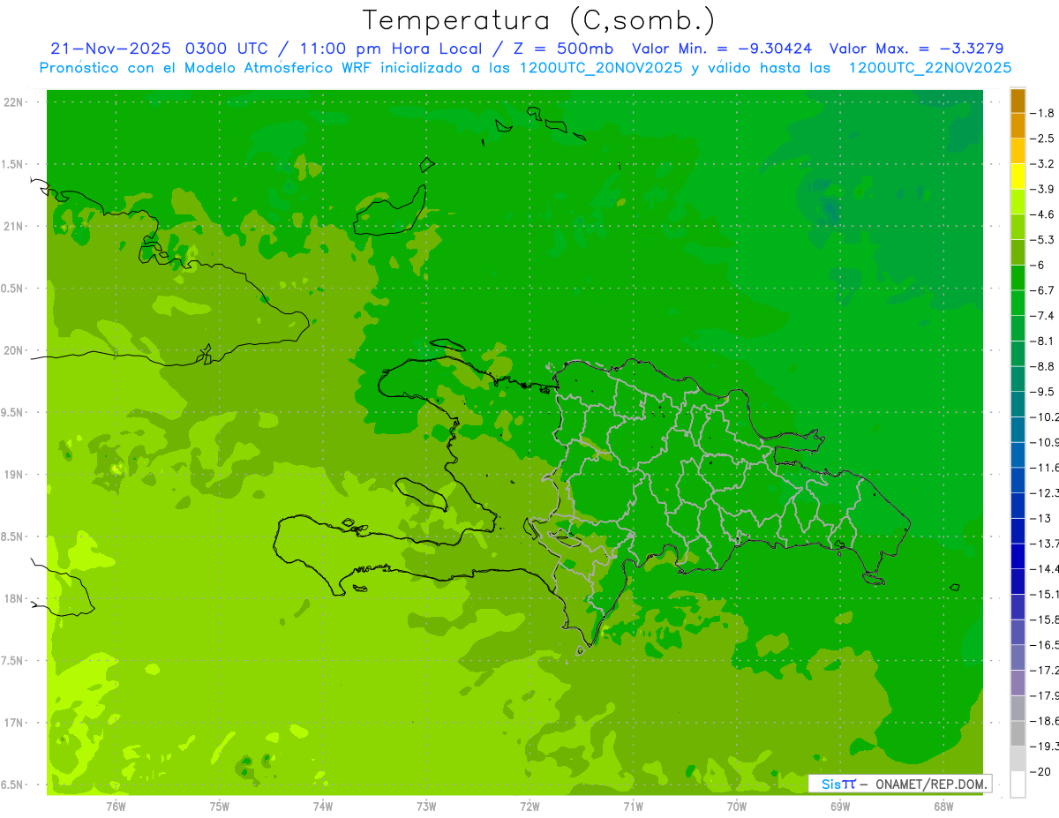The image size is (1059, 818).
Task: Click the 69W longitude label
Action: tap(840, 807)
